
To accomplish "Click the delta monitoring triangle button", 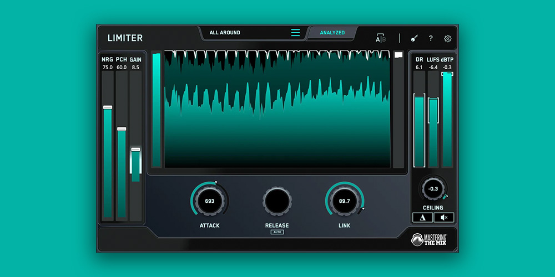I will pos(422,218).
